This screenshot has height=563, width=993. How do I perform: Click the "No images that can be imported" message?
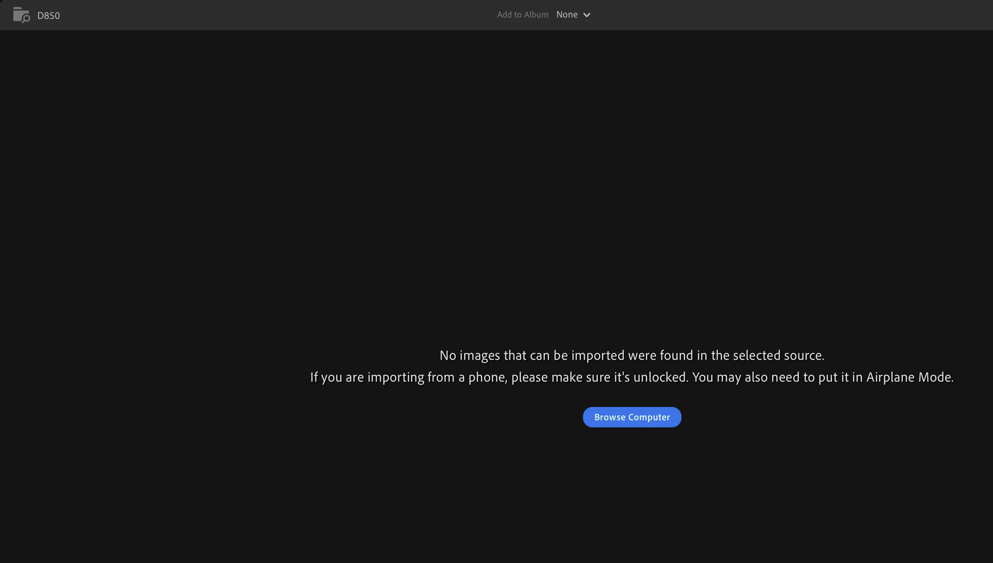coord(632,355)
